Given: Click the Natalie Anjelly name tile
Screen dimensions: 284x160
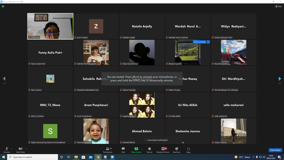Looking at the screenshot, I should pos(142,26).
